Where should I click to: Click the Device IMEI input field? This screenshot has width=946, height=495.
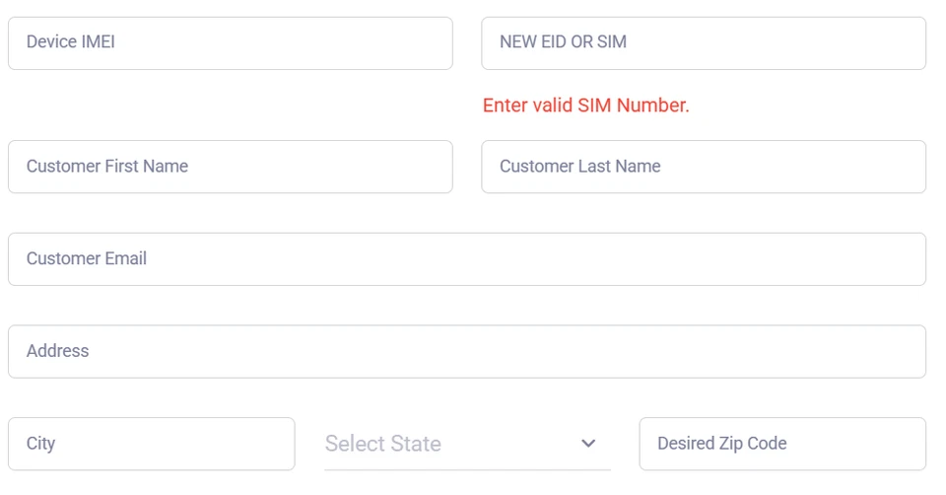point(230,42)
